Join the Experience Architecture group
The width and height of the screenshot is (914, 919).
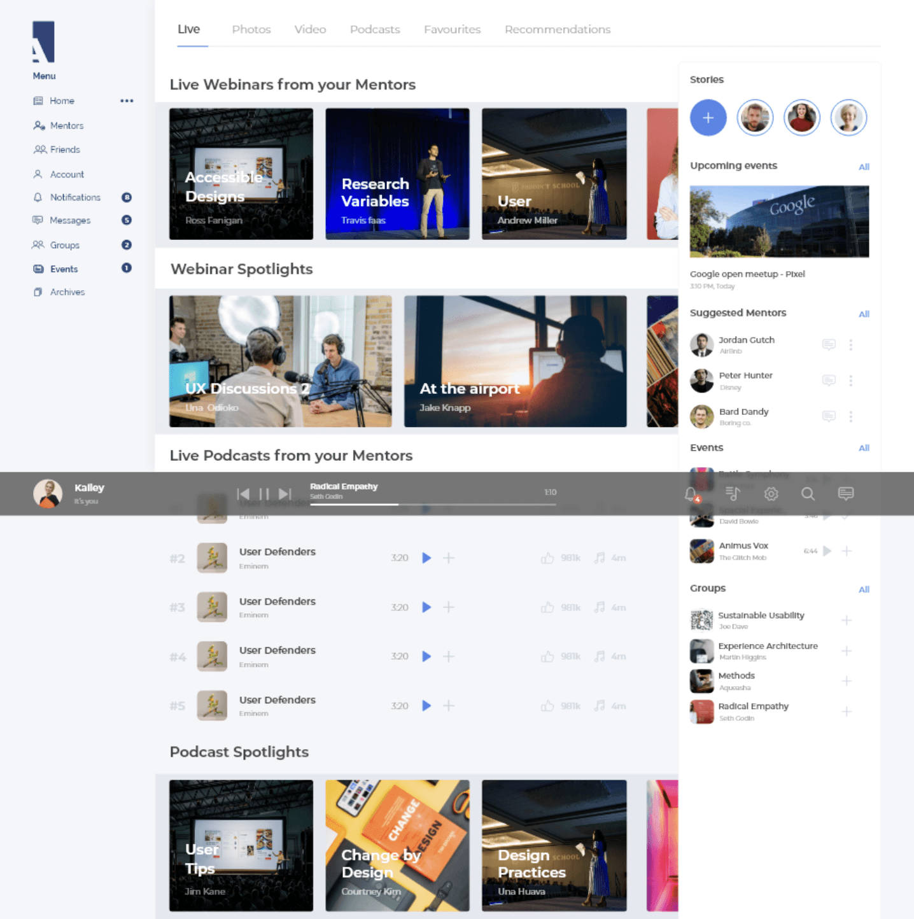coord(847,650)
